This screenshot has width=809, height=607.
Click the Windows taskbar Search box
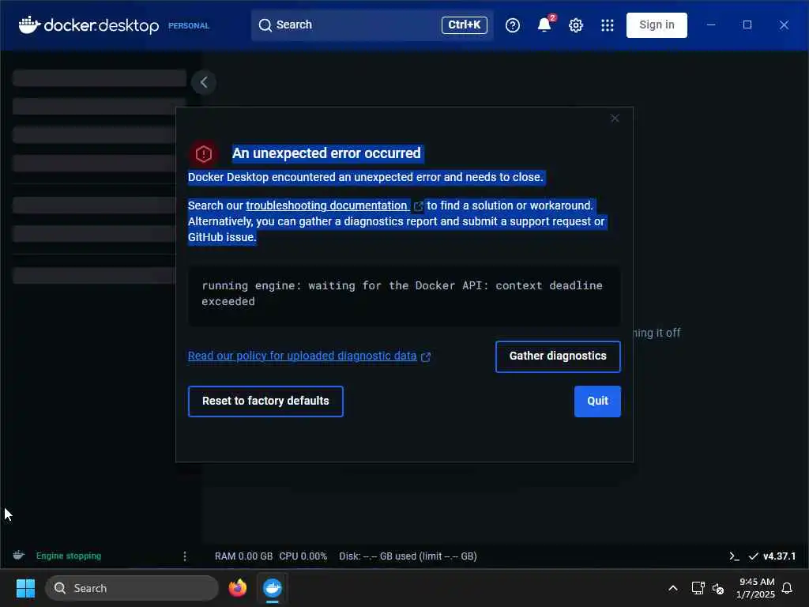tap(132, 588)
